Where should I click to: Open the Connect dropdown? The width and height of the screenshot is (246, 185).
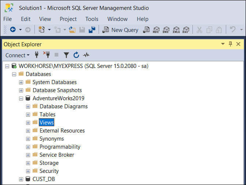17,55
